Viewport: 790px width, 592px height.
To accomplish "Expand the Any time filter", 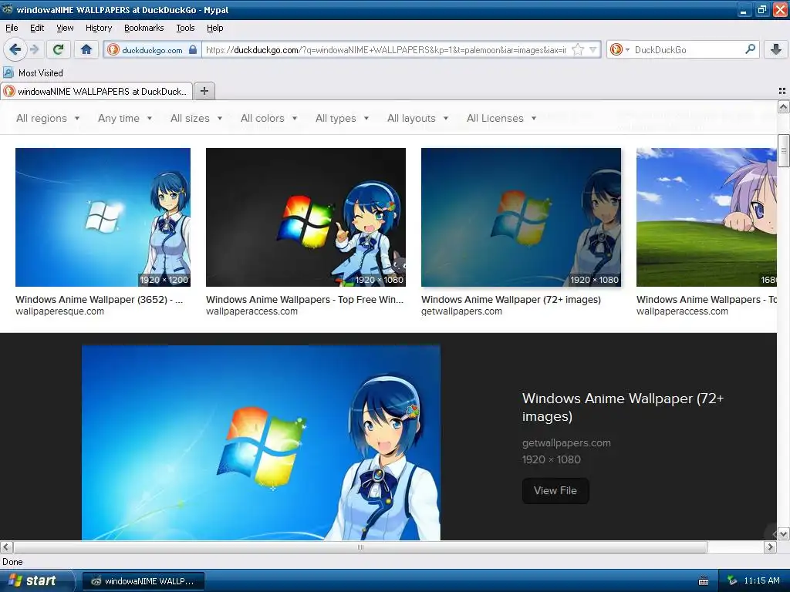I will [x=125, y=118].
